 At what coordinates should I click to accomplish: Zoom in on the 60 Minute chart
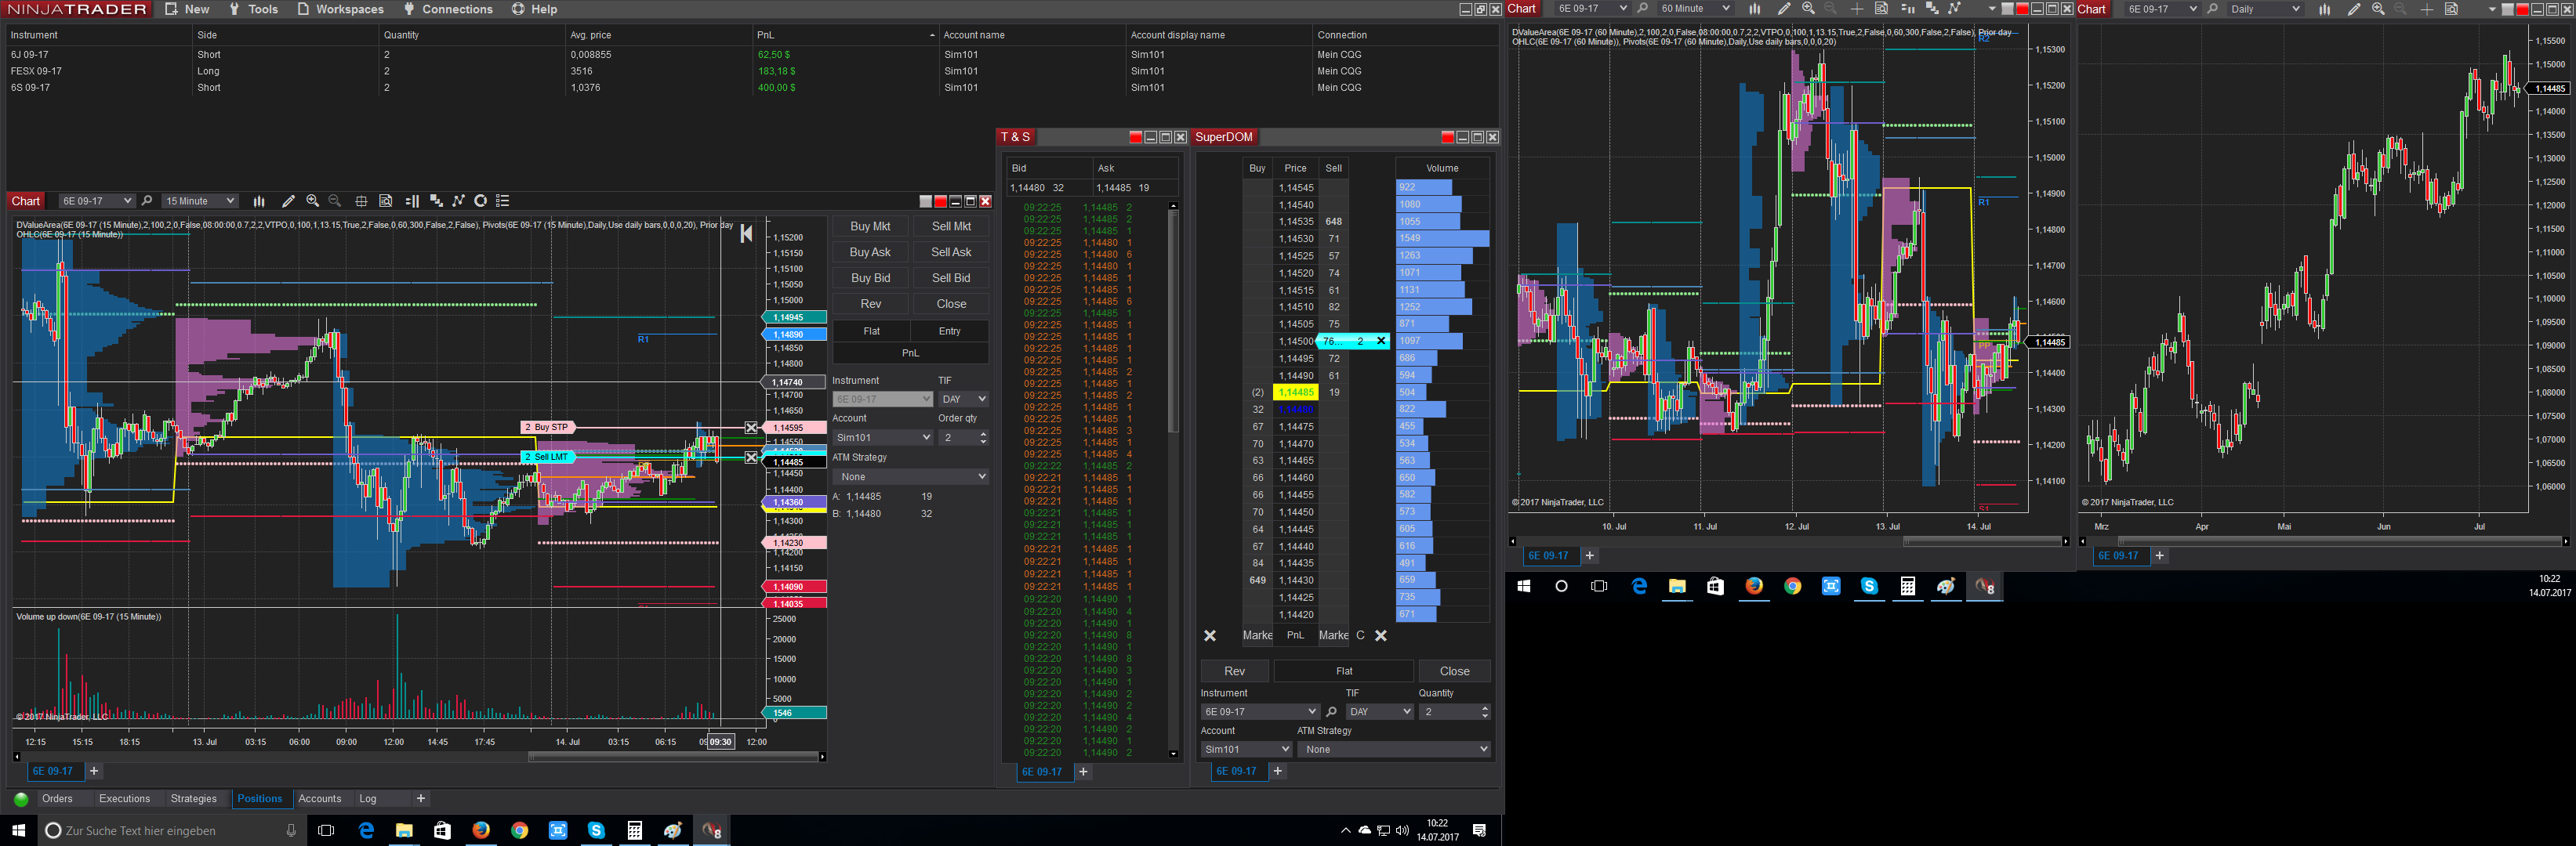point(1808,9)
